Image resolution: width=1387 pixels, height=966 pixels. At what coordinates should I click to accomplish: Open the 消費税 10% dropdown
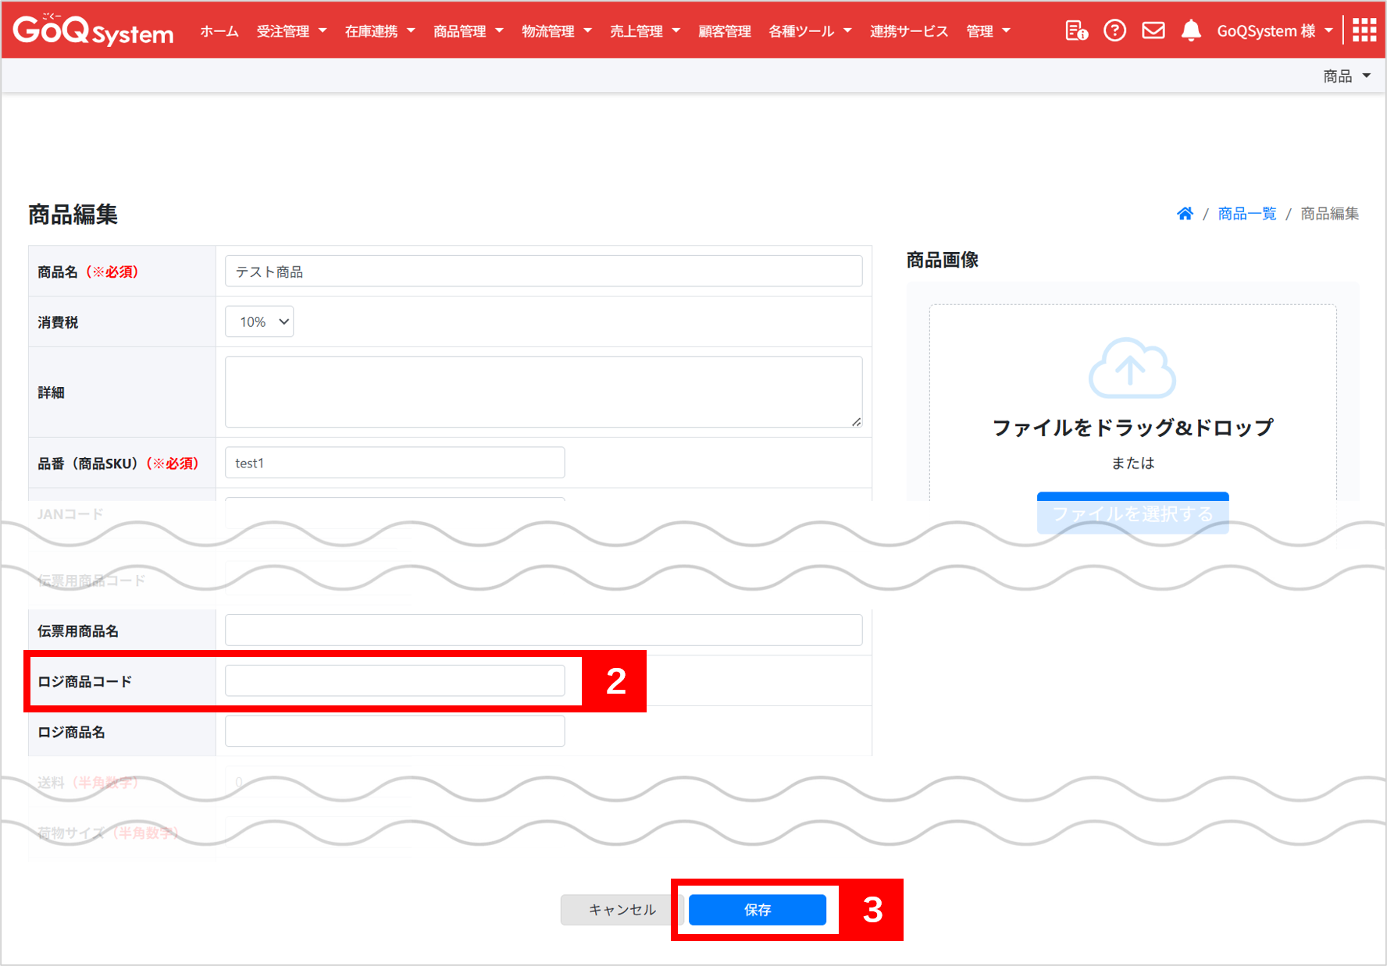259,321
